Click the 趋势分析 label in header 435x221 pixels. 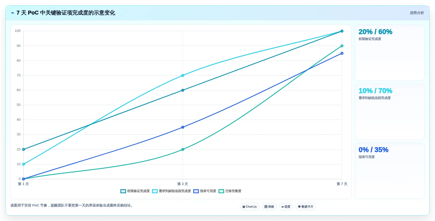coord(417,13)
